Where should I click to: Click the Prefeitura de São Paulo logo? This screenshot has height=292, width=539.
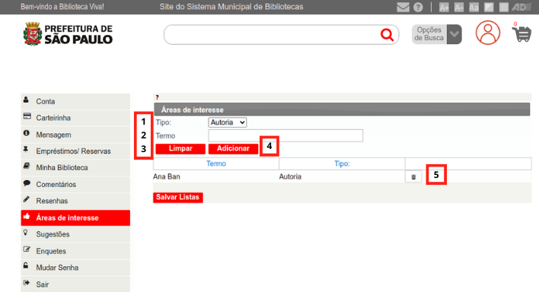(x=68, y=33)
